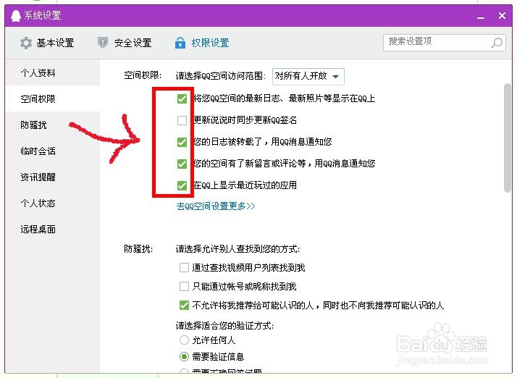Screen dimensions: 517x378
Task: Click the shield icon for security settings
Action: tap(103, 43)
